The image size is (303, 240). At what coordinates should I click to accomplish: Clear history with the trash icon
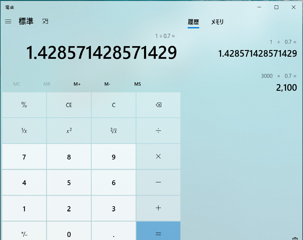[295, 239]
